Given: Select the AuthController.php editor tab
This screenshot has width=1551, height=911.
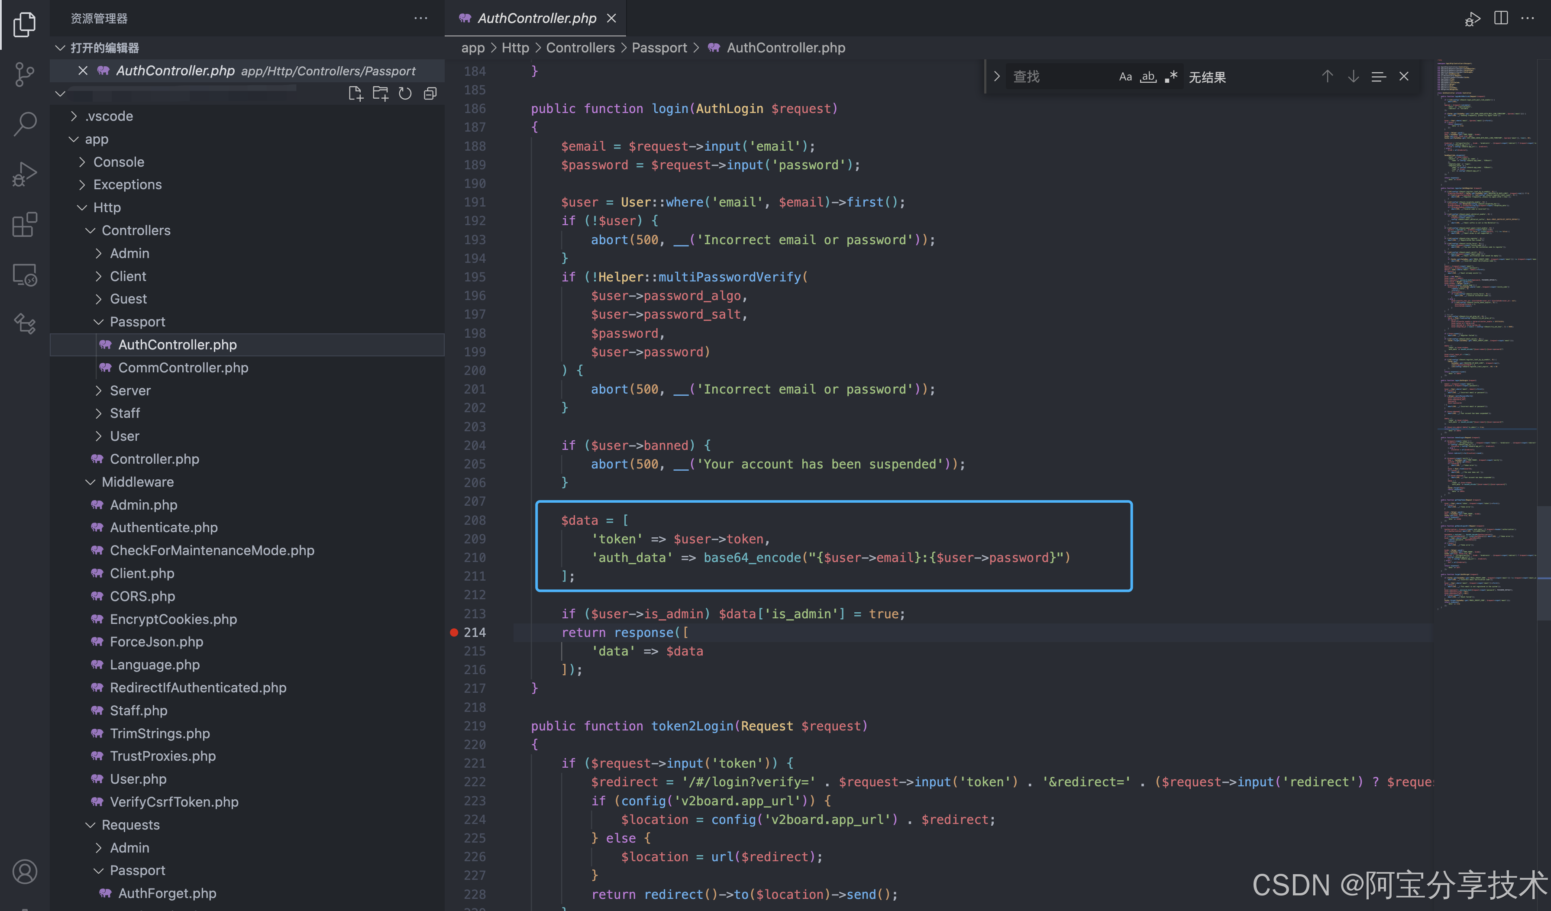Looking at the screenshot, I should [536, 19].
